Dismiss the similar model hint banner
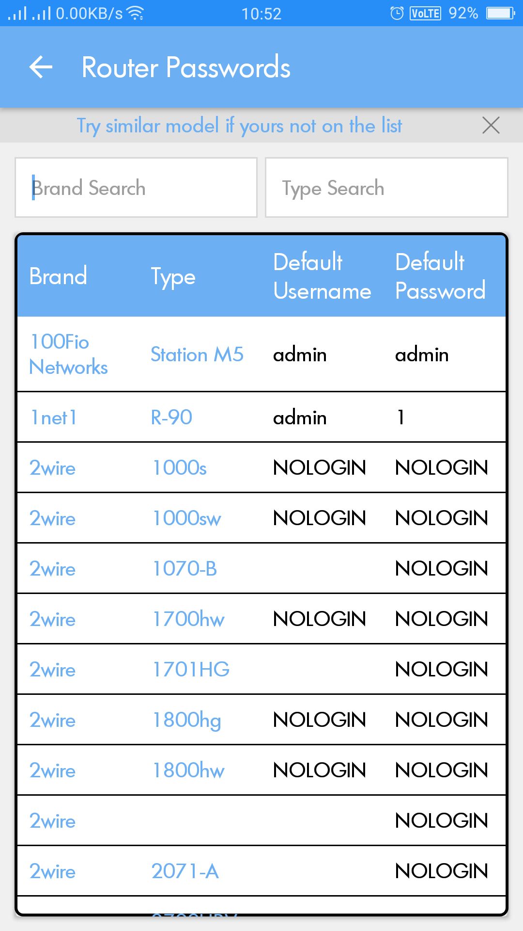Image resolution: width=523 pixels, height=931 pixels. click(491, 126)
